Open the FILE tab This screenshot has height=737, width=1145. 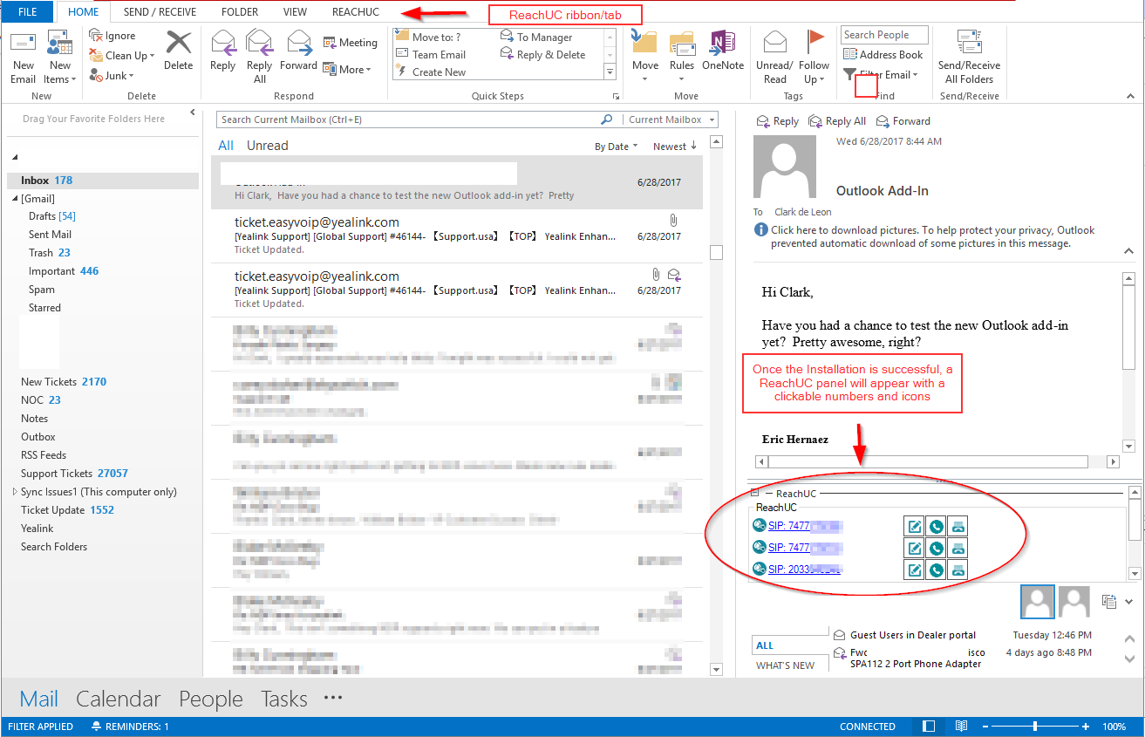28,12
